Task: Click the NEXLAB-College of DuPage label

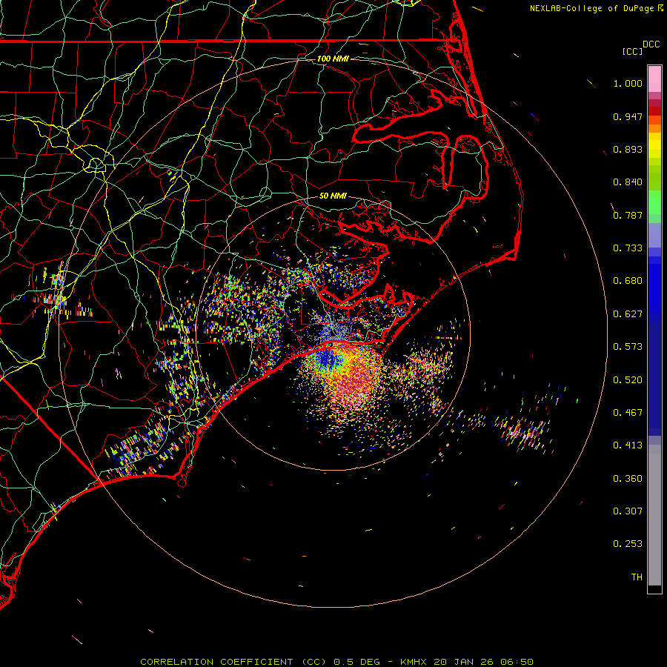Action: coord(591,8)
